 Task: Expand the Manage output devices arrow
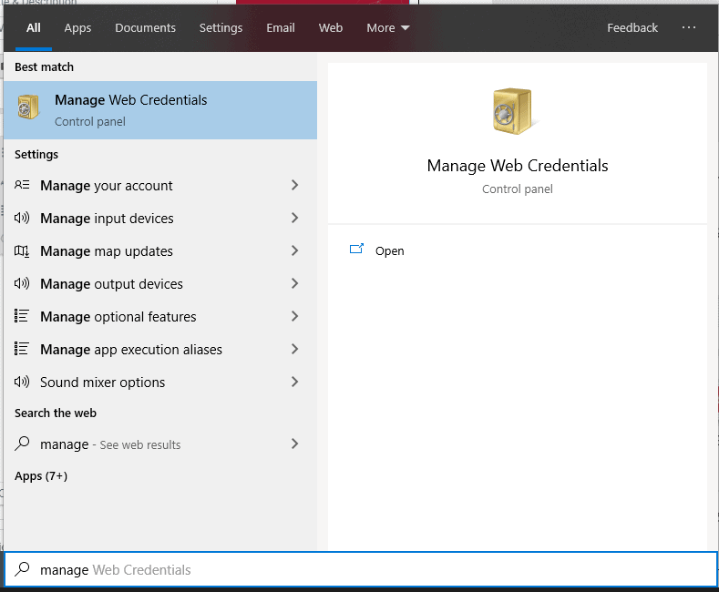click(294, 284)
